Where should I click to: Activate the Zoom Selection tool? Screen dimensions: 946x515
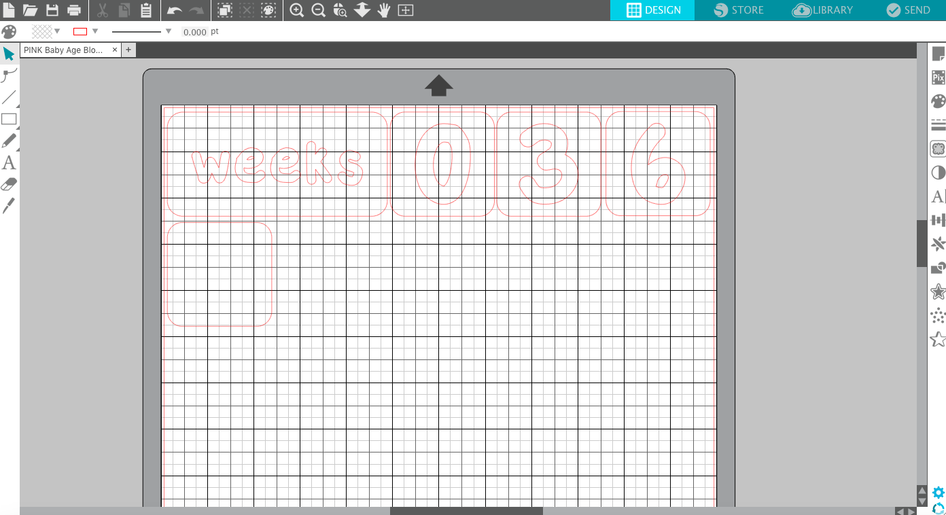(x=340, y=10)
